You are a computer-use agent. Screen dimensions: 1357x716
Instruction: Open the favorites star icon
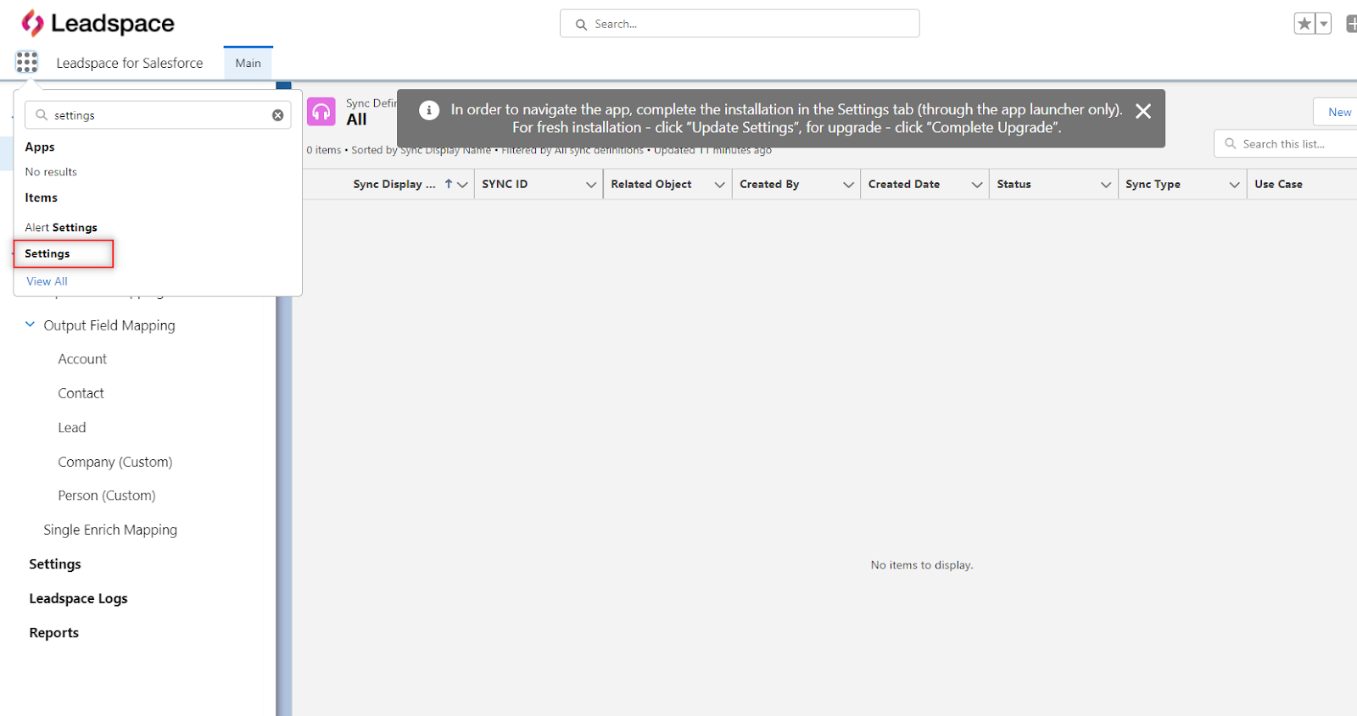tap(1304, 24)
